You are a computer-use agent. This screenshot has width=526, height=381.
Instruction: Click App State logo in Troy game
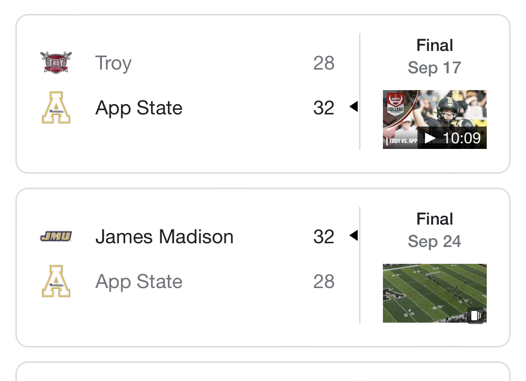coord(56,108)
